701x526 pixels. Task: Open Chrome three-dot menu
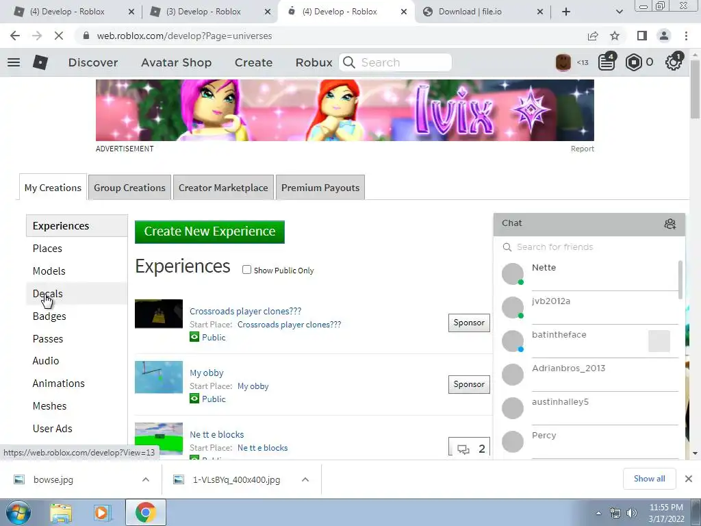click(x=686, y=36)
